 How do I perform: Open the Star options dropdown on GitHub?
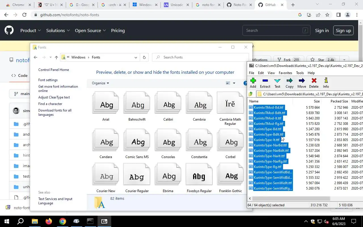pyautogui.click(x=344, y=60)
